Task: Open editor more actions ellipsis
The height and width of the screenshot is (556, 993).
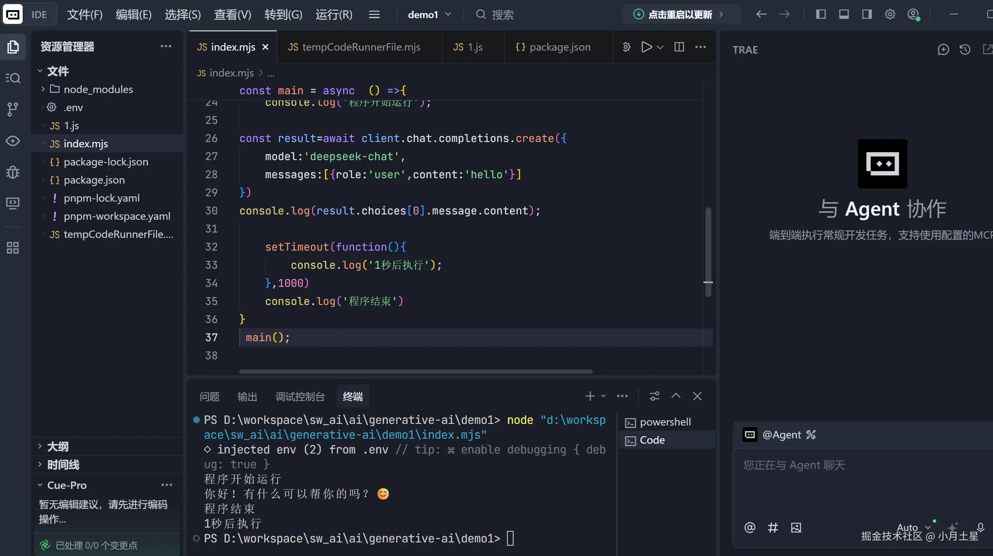Action: pos(701,47)
